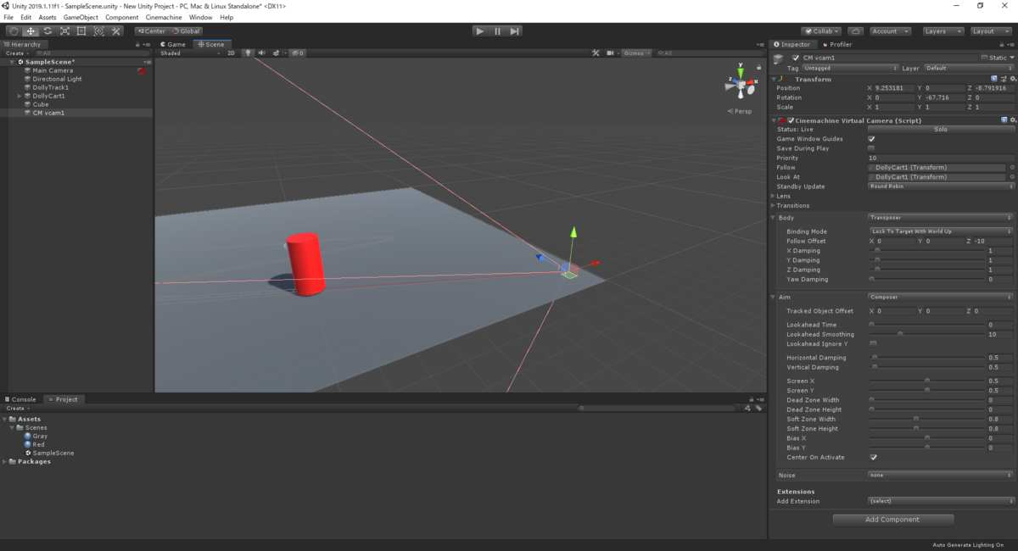Click the Add Component button
The width and height of the screenshot is (1018, 551).
(x=892, y=520)
